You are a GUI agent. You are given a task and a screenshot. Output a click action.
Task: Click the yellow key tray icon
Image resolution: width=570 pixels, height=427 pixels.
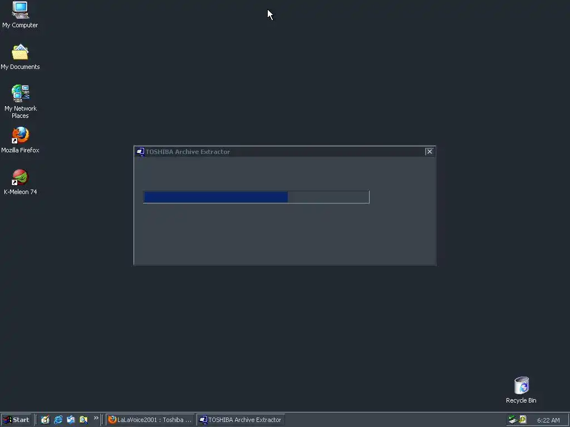(x=522, y=419)
